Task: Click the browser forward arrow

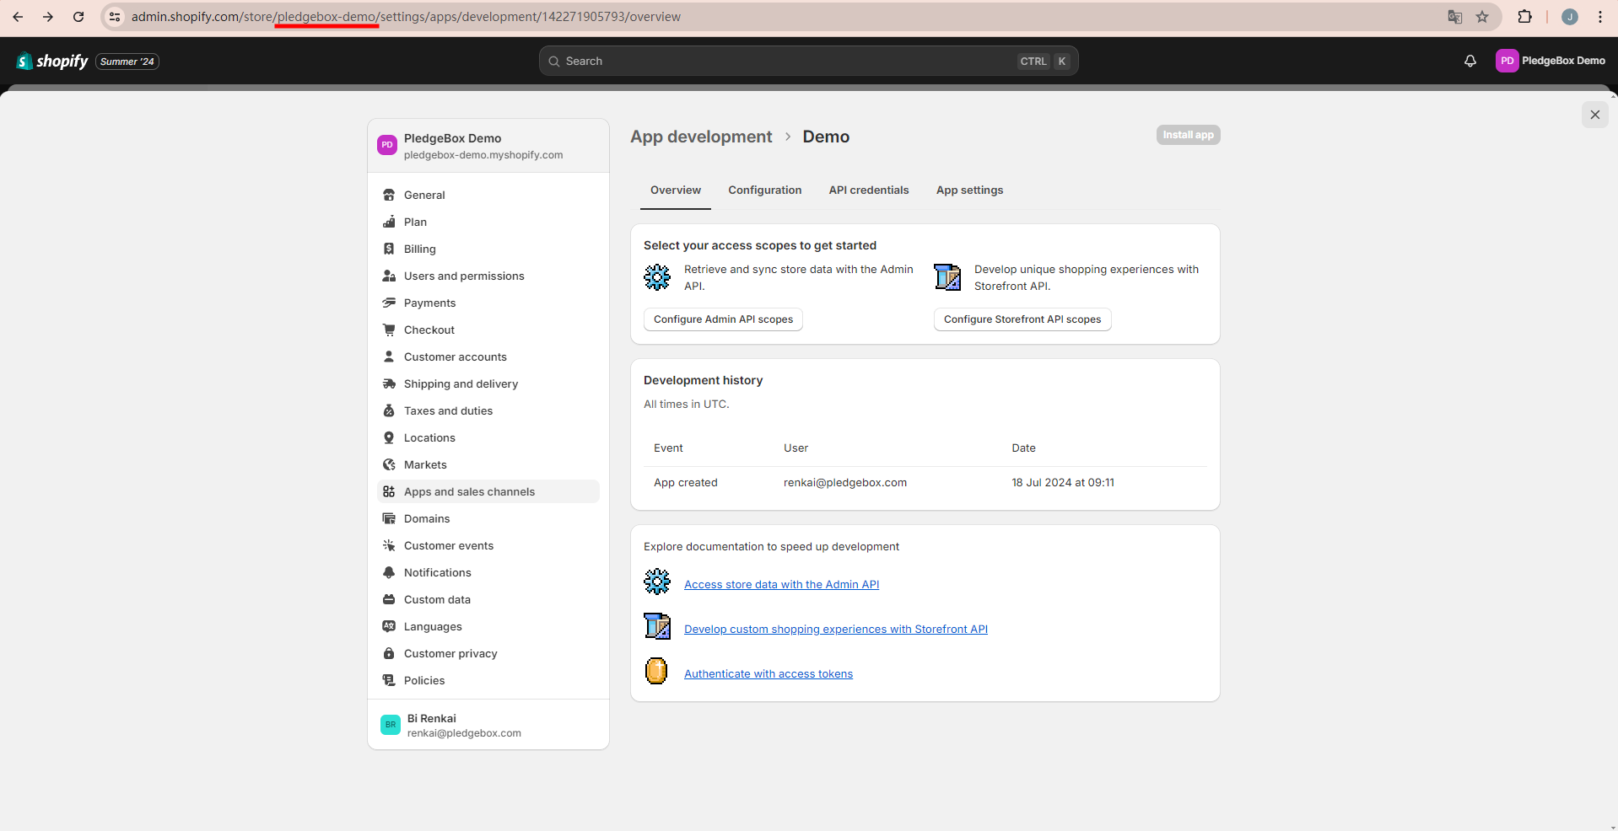Action: (x=48, y=17)
